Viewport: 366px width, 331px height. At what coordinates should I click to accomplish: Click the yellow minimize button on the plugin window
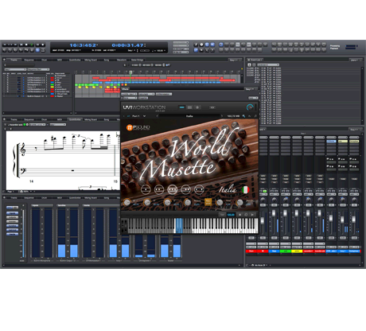click(126, 85)
